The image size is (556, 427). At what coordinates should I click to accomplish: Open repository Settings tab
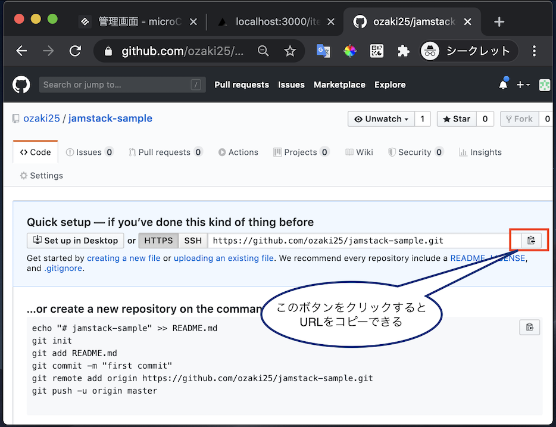click(x=42, y=176)
